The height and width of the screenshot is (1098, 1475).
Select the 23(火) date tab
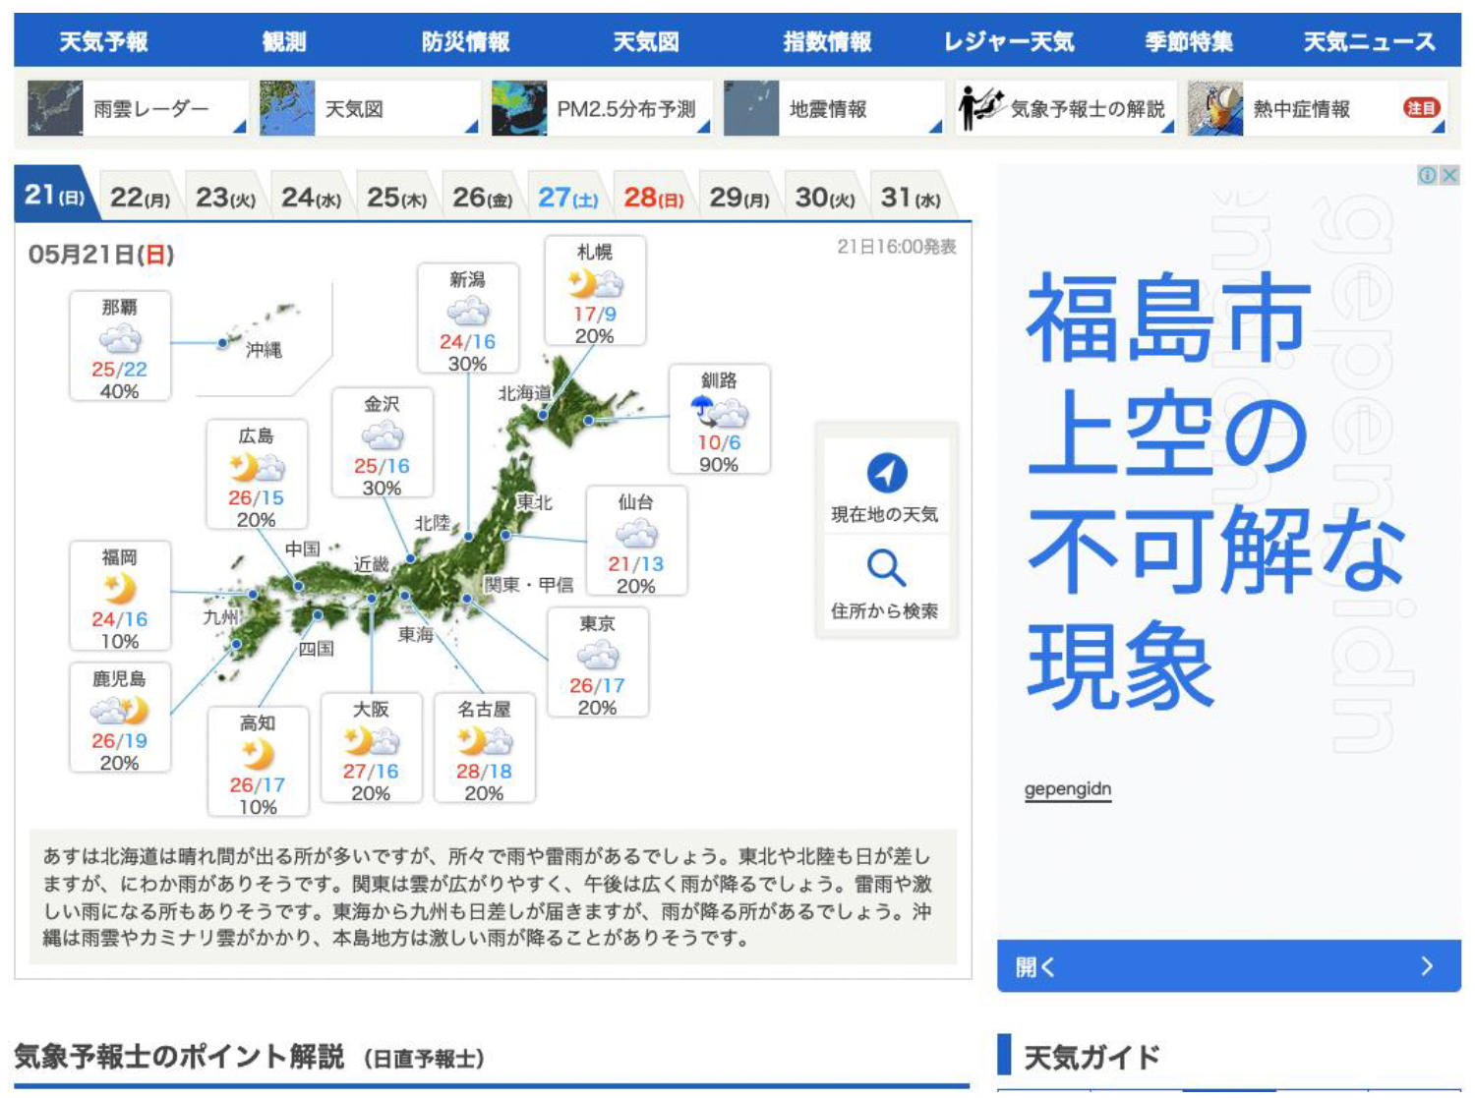coord(225,197)
